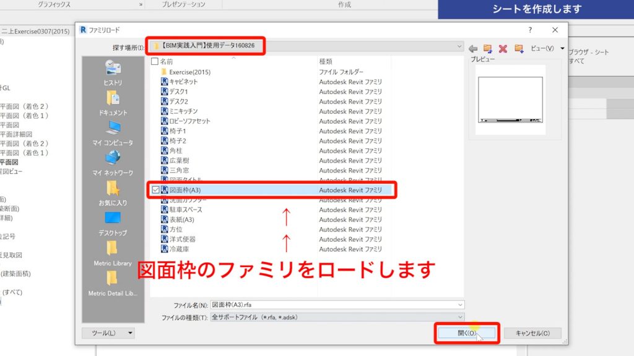Click the back arrow navigation icon
Screen dimensions: 634x356
[x=472, y=49]
